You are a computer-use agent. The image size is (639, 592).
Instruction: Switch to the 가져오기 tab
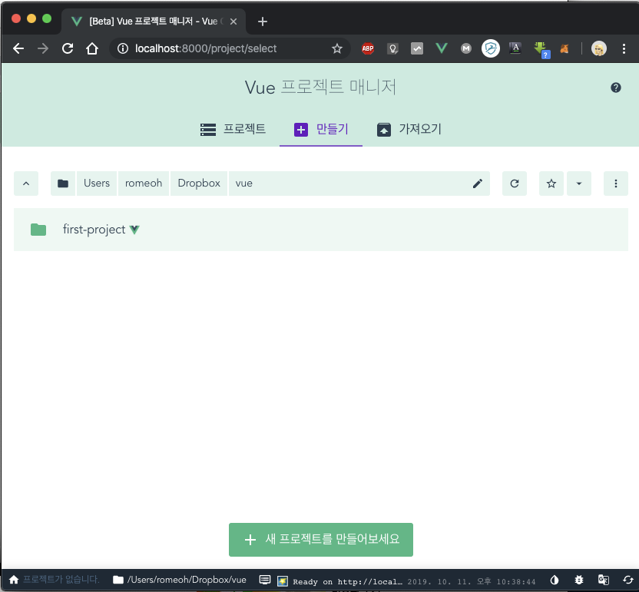point(409,129)
